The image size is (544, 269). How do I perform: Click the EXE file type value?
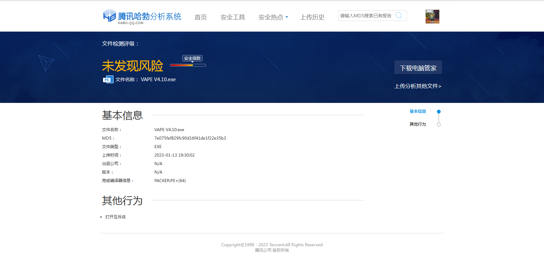[158, 147]
